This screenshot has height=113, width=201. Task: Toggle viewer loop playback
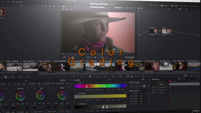point(106,57)
